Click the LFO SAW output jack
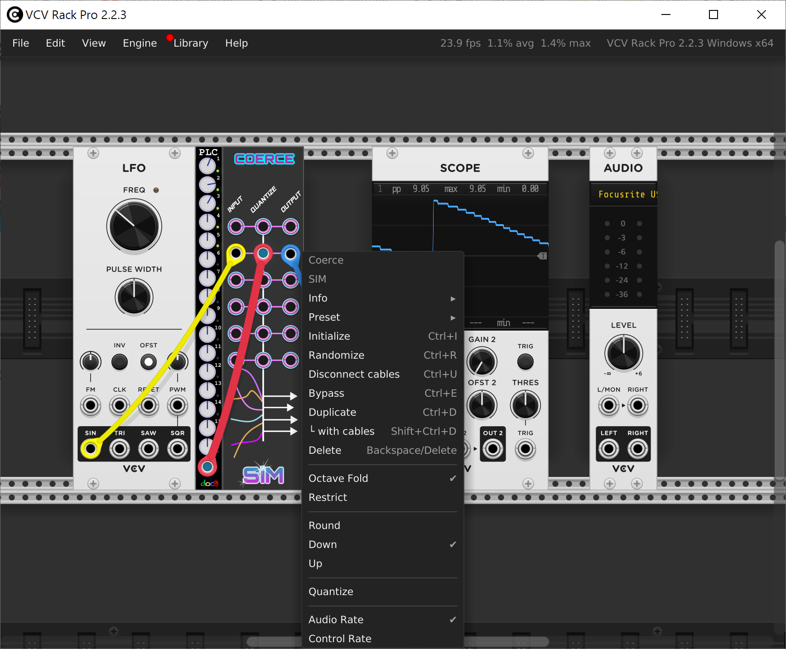Viewport: 786px width, 649px height. coord(148,449)
